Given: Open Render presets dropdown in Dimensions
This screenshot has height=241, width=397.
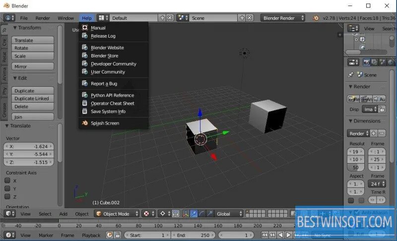Looking at the screenshot, I should 358,133.
